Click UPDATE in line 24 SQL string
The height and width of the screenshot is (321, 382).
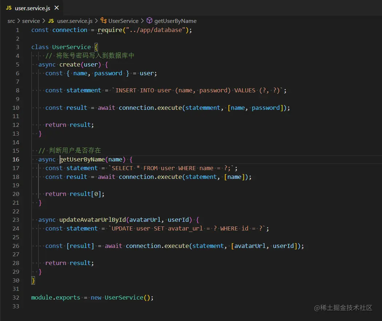(122, 229)
